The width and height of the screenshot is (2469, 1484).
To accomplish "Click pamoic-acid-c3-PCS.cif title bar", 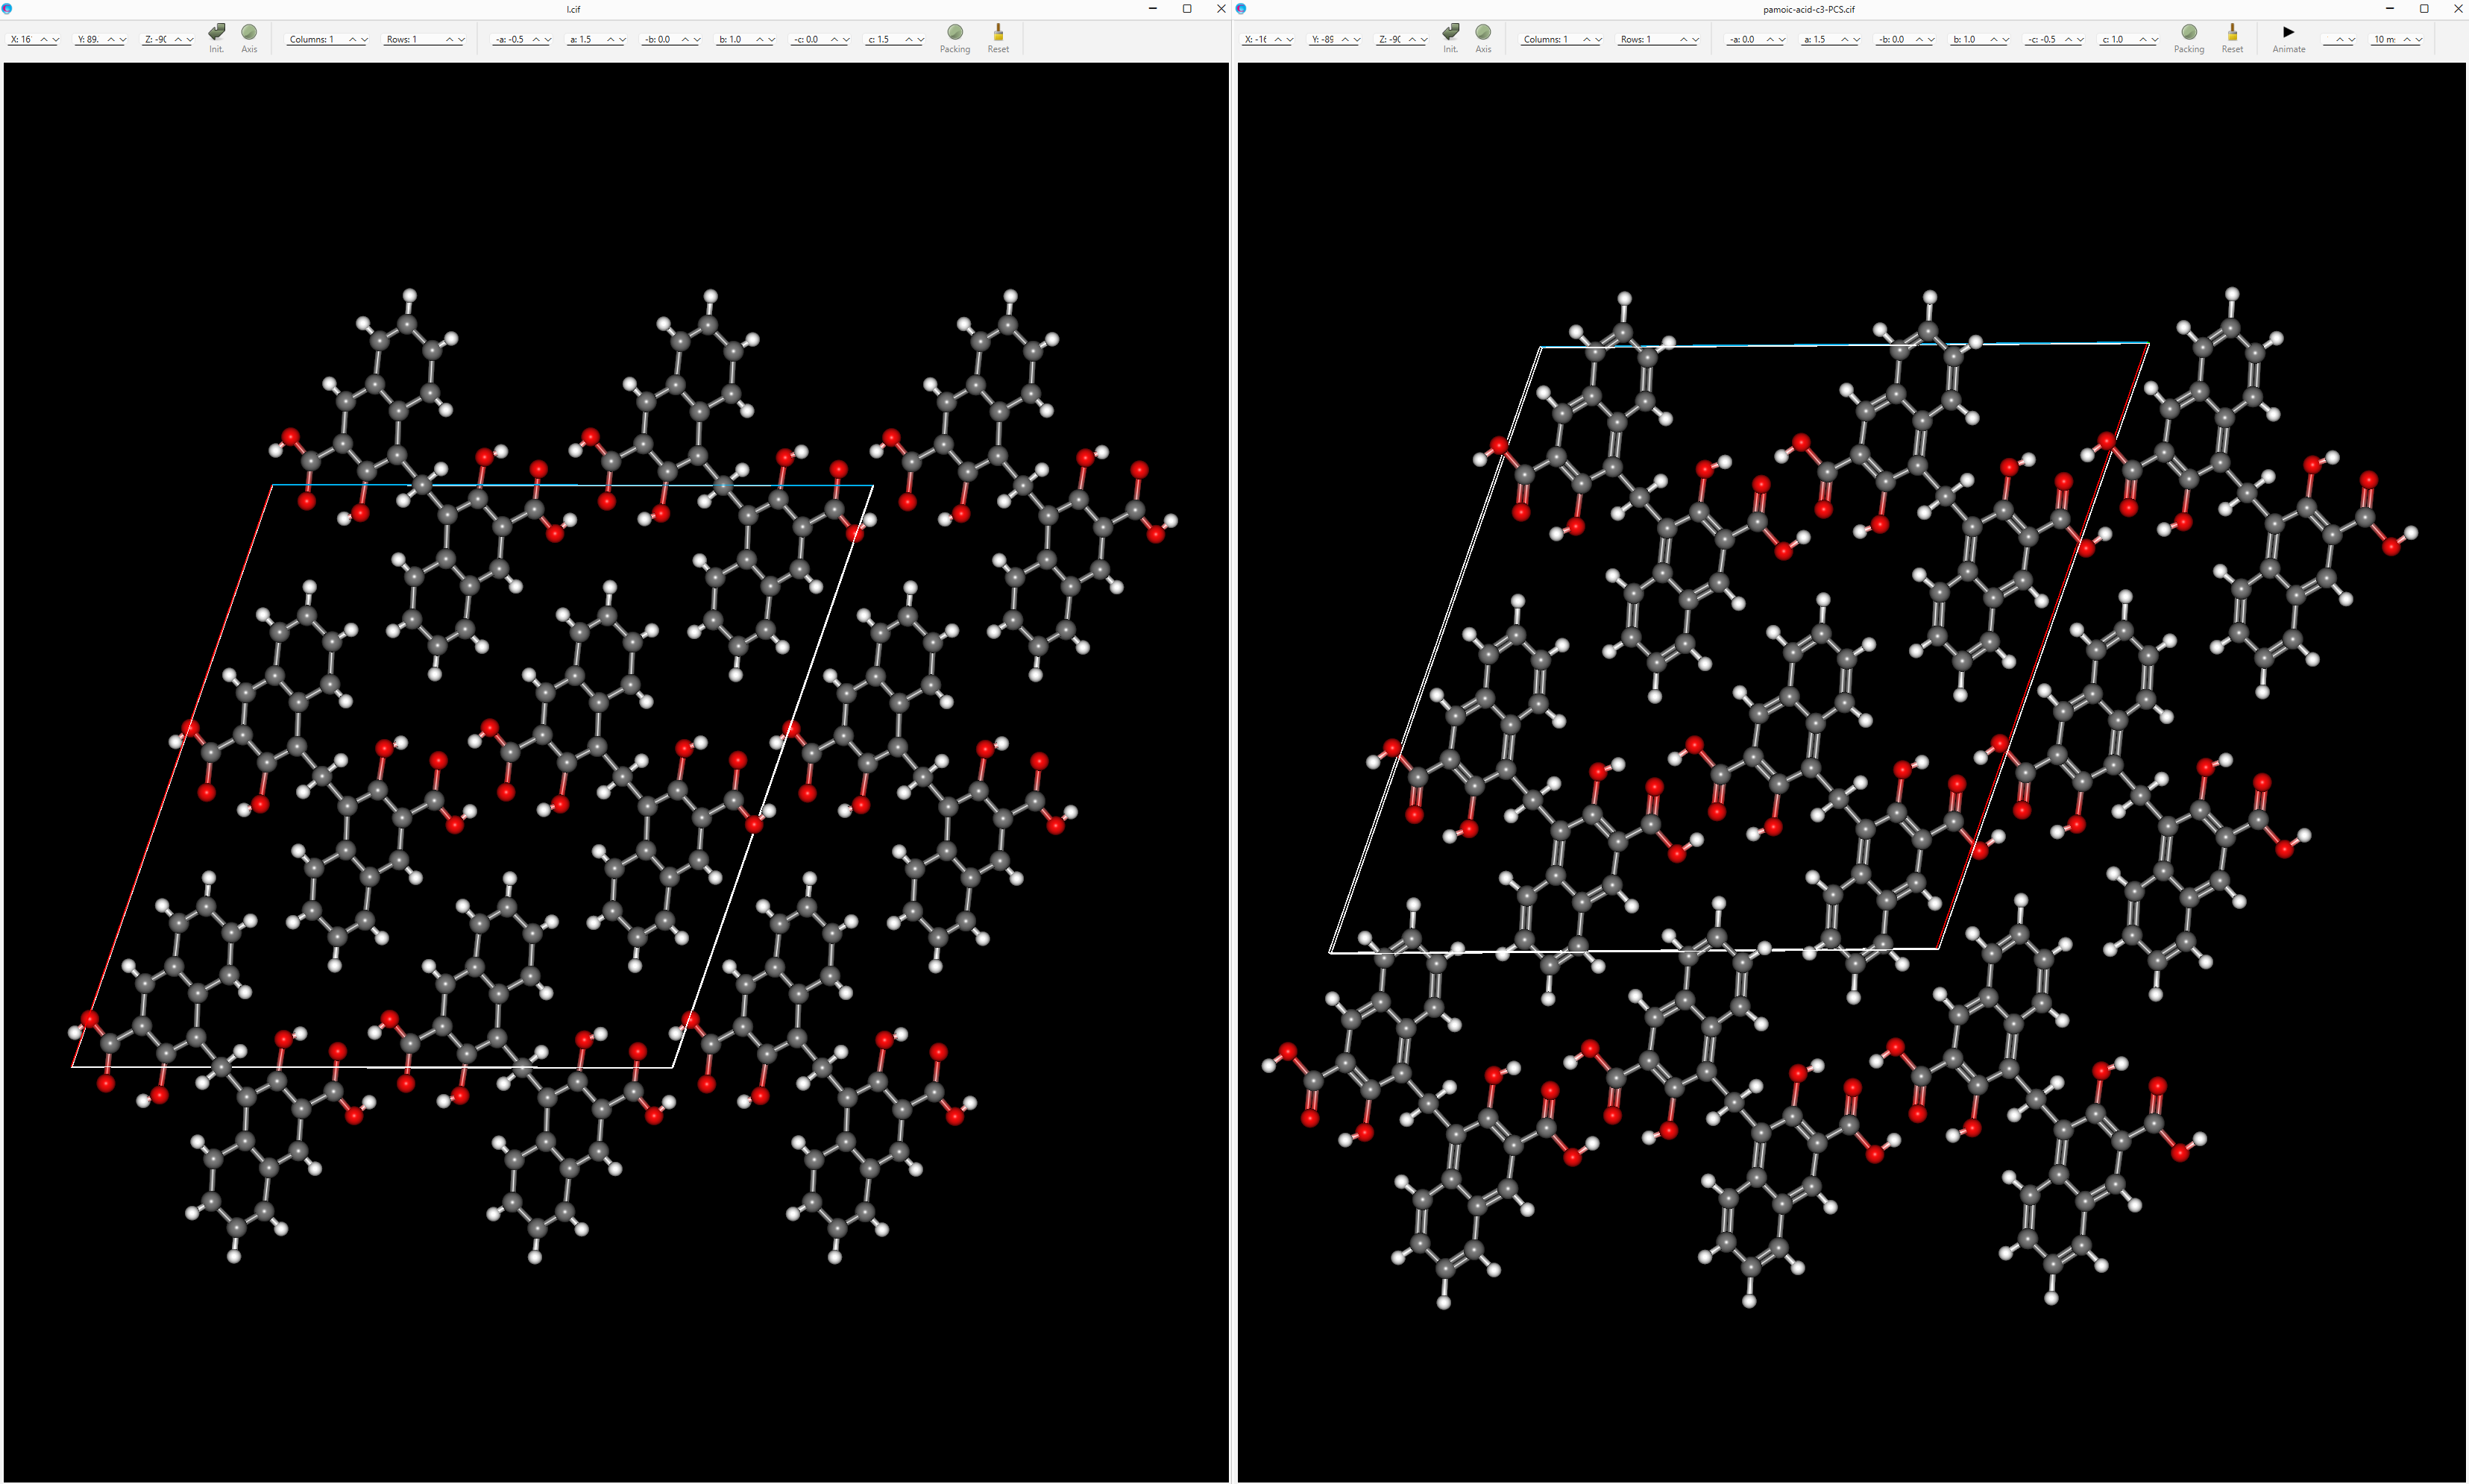I will pos(1808,9).
